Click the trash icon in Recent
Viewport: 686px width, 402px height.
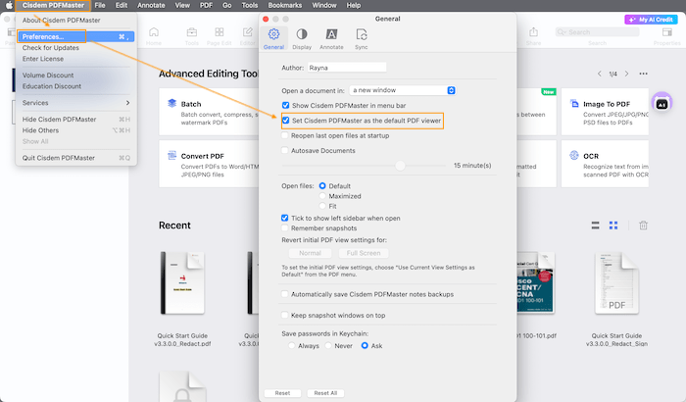point(643,226)
